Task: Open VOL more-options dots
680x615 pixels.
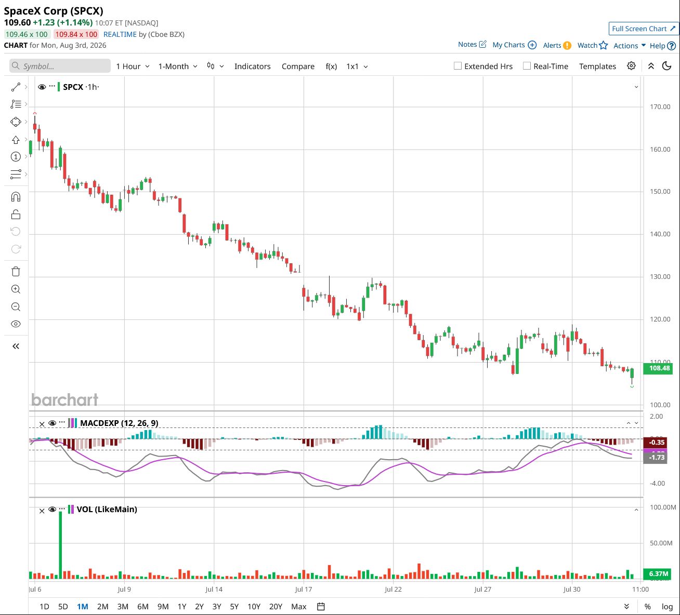Action: coord(62,509)
